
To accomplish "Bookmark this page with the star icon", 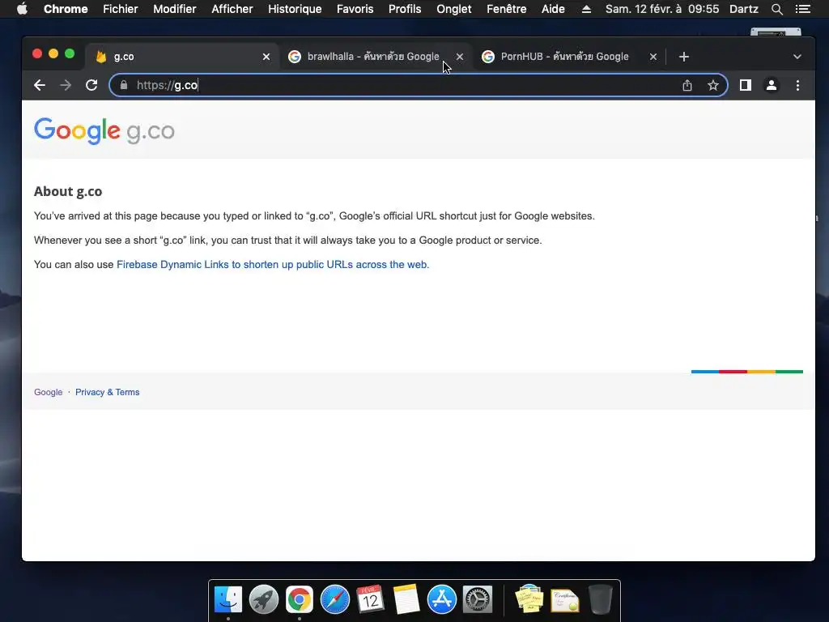I will tap(712, 85).
